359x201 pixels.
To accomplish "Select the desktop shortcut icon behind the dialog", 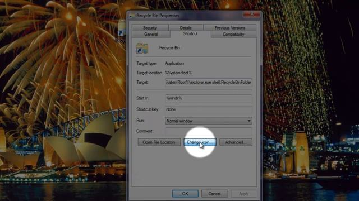I will pyautogui.click(x=122, y=28).
